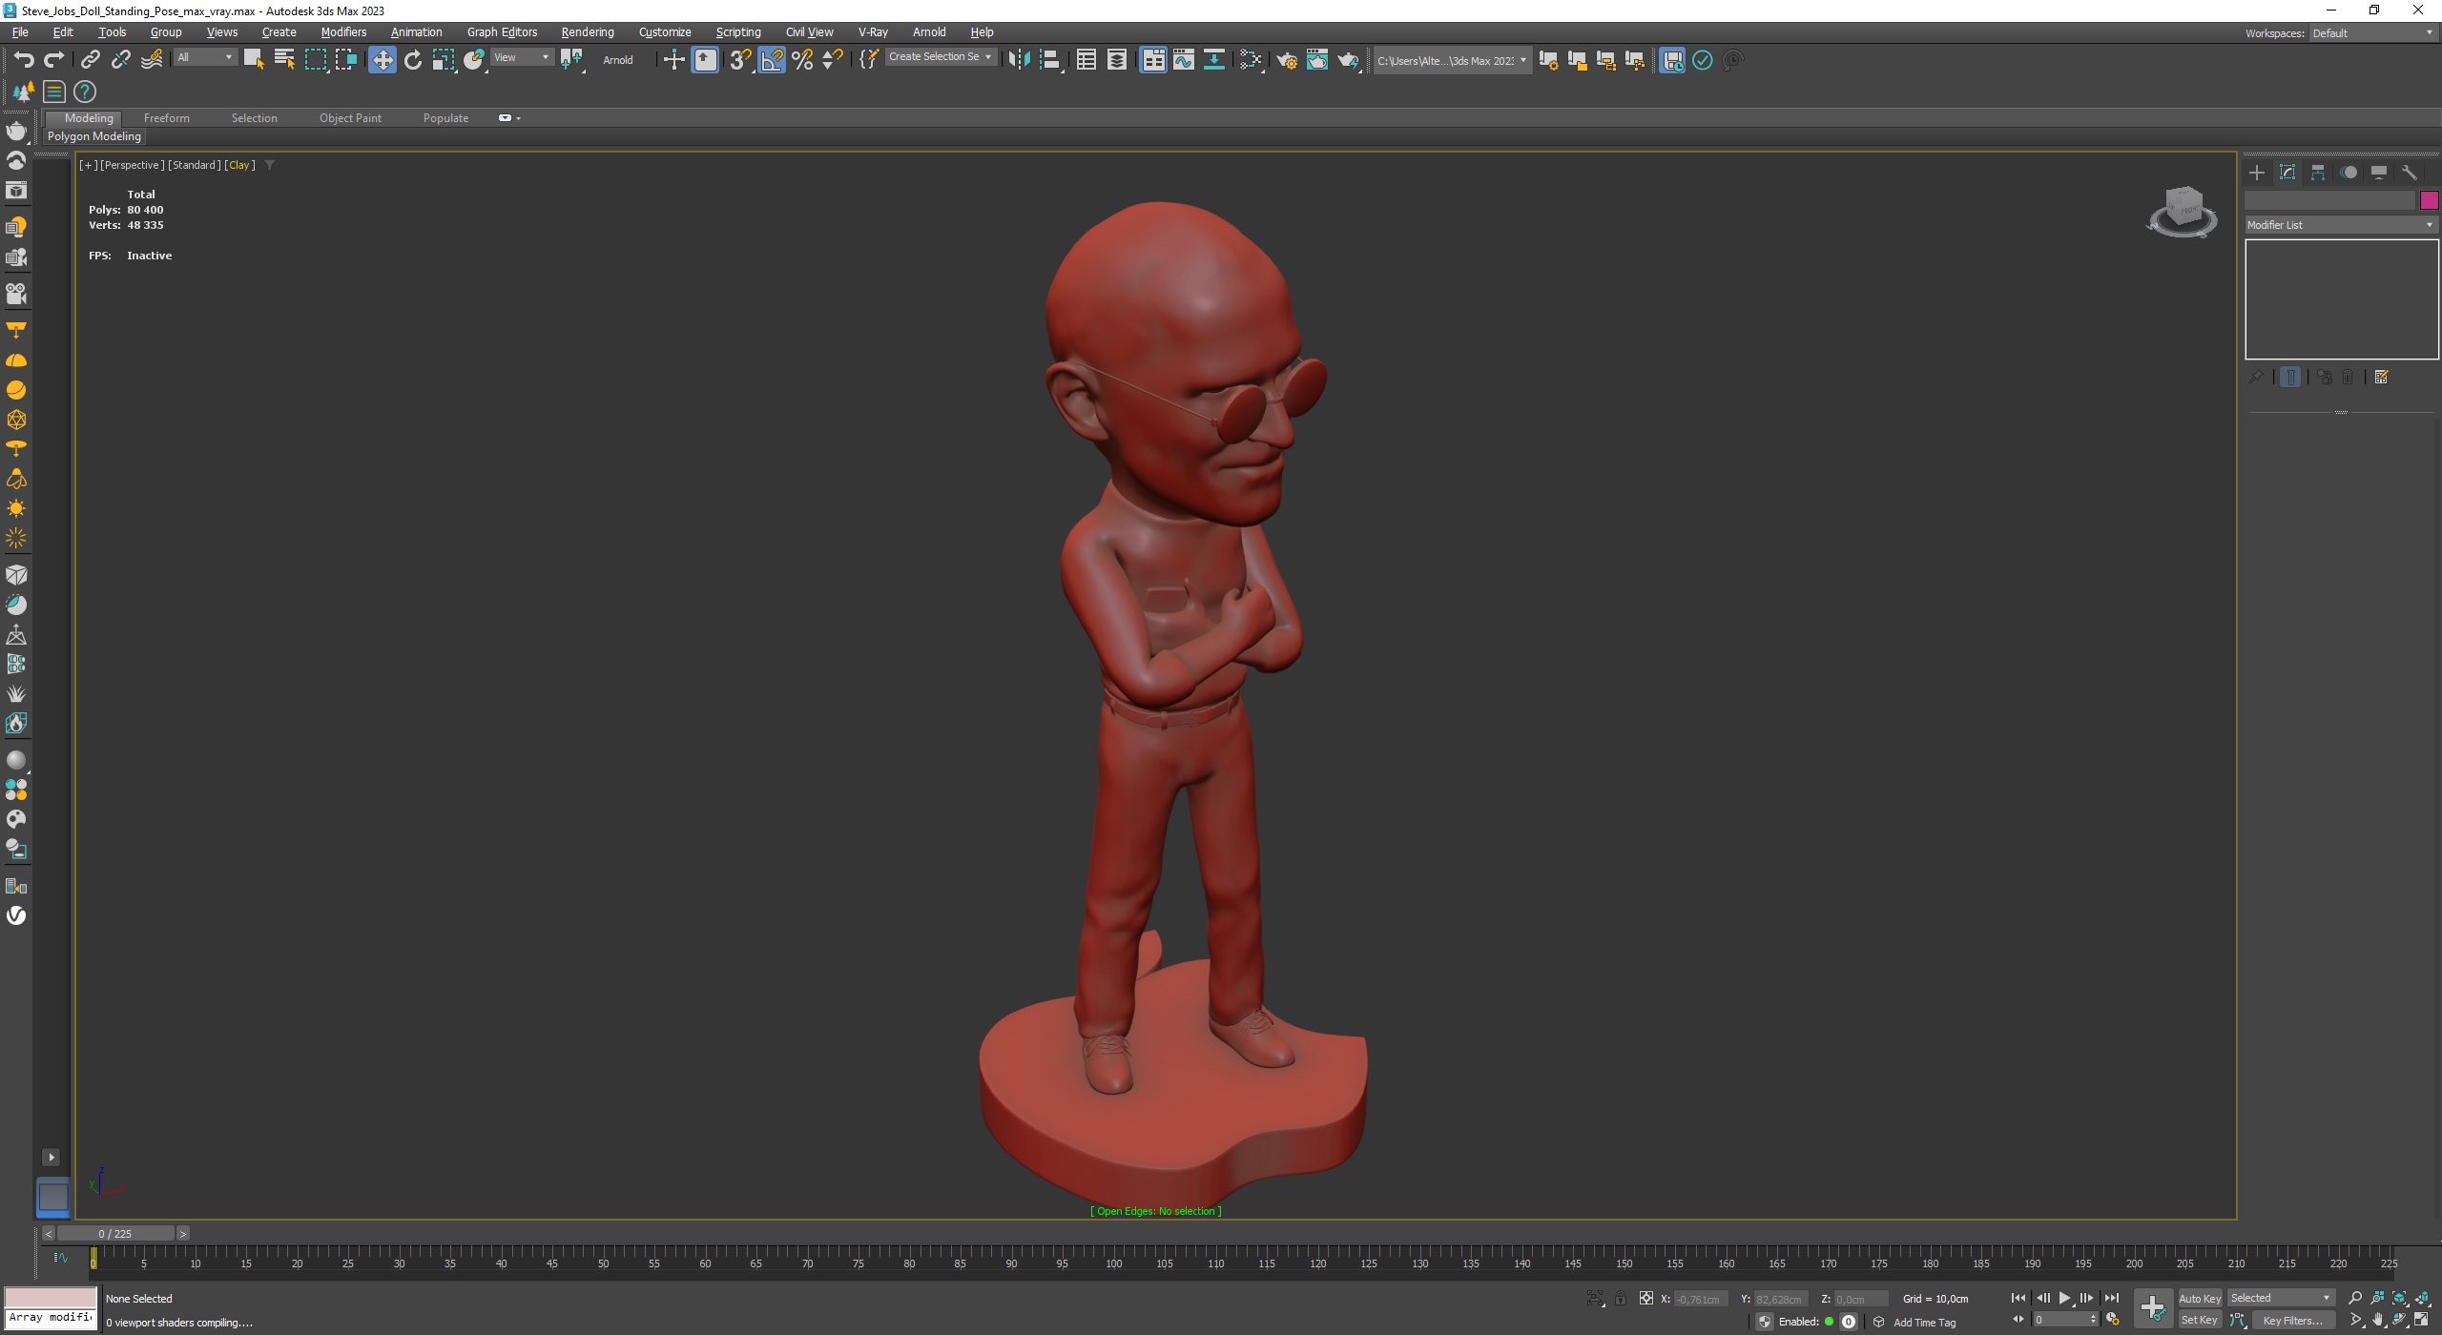Open Rendered Frame Window icon
This screenshot has height=1335, width=2442.
[1317, 60]
